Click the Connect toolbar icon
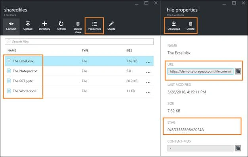248x157 pixels. 11,24
